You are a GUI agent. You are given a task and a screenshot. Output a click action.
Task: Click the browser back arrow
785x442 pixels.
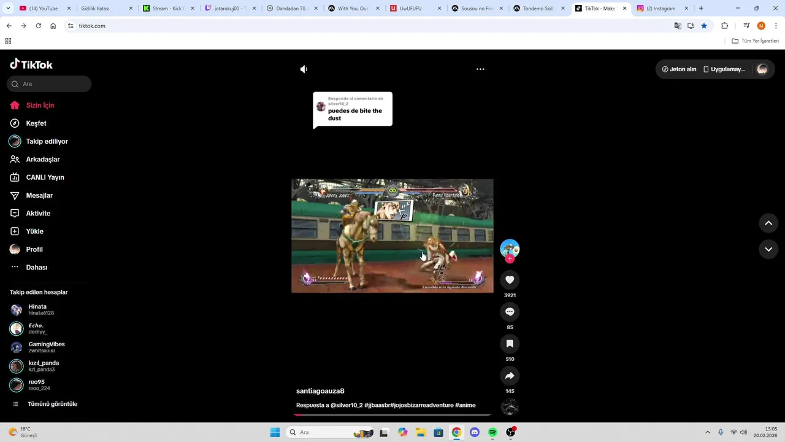9,26
